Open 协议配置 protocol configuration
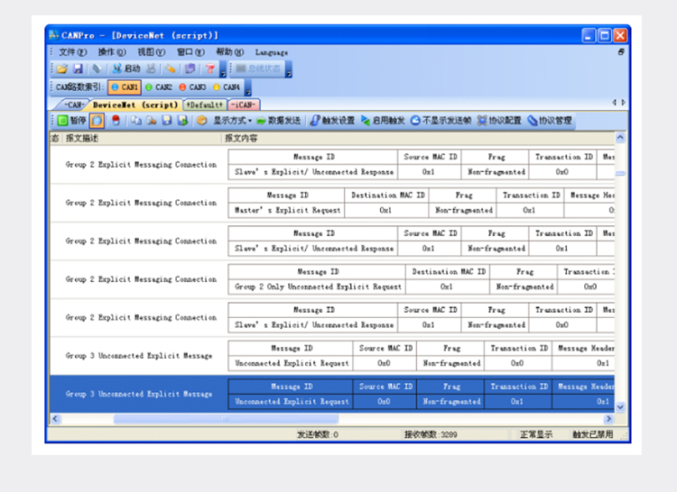Image resolution: width=677 pixels, height=492 pixels. 499,121
